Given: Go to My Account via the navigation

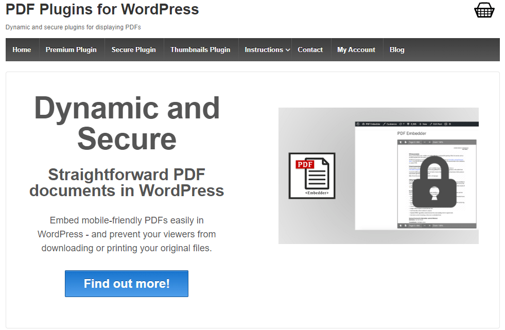Looking at the screenshot, I should [x=356, y=49].
